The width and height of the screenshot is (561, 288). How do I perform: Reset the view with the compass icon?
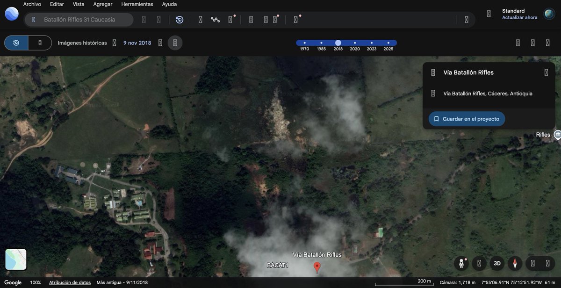coord(515,263)
